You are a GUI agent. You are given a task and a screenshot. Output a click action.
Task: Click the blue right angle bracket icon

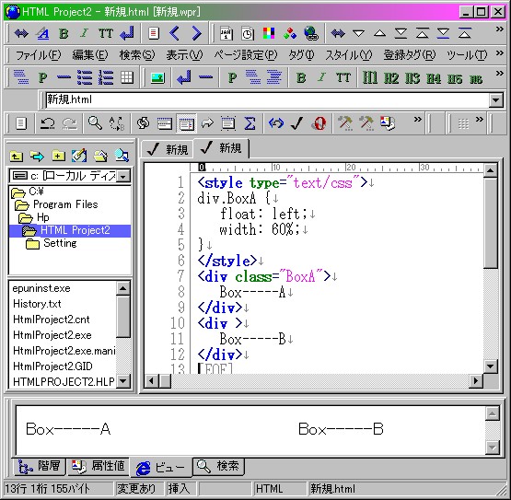coord(196,33)
